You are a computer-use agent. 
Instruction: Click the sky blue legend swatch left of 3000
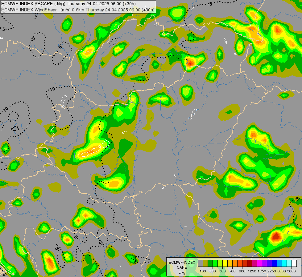coord(279,263)
